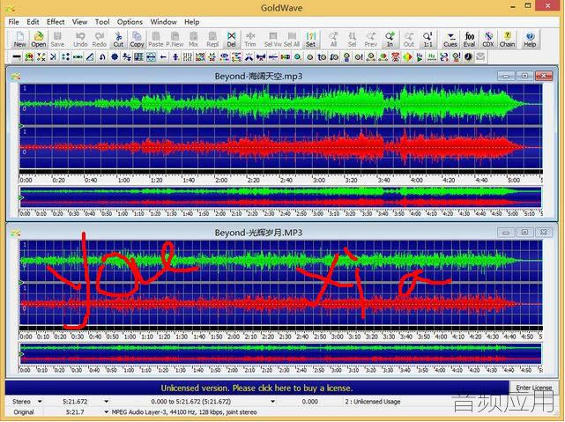This screenshot has width=565, height=422.
Task: Click the '0.000' position status value
Action: (x=309, y=401)
